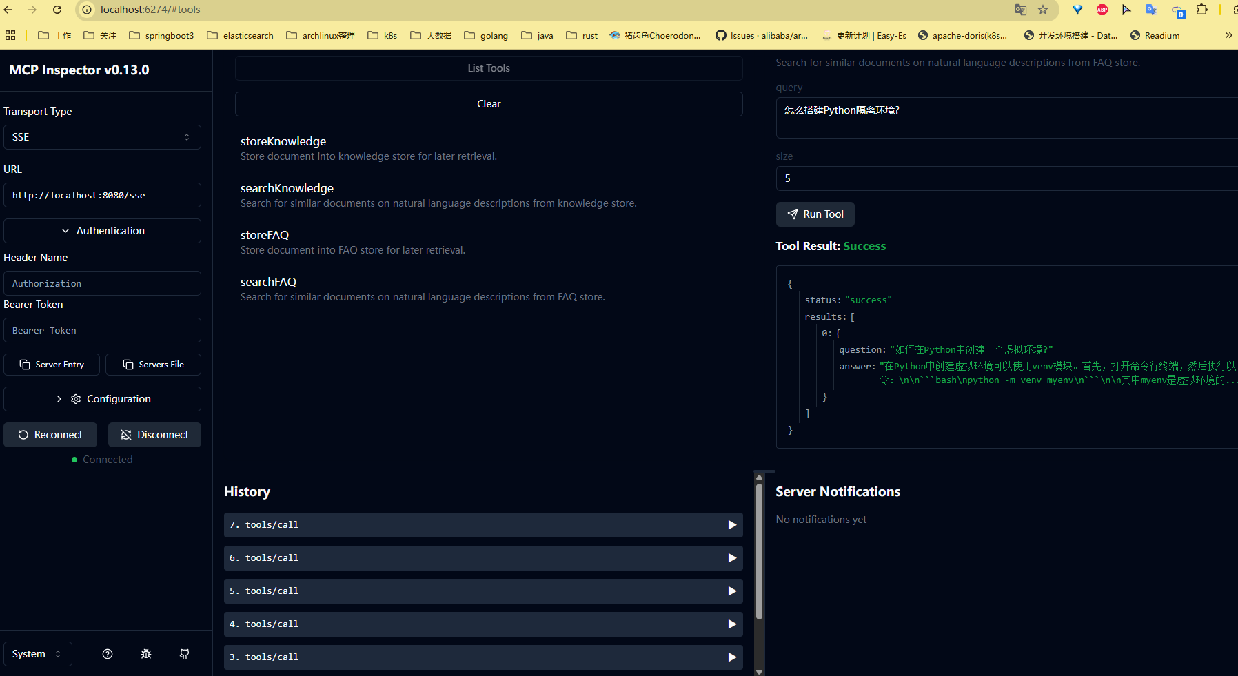Expand the Configuration section
Image resolution: width=1238 pixels, height=676 pixels.
click(x=102, y=399)
